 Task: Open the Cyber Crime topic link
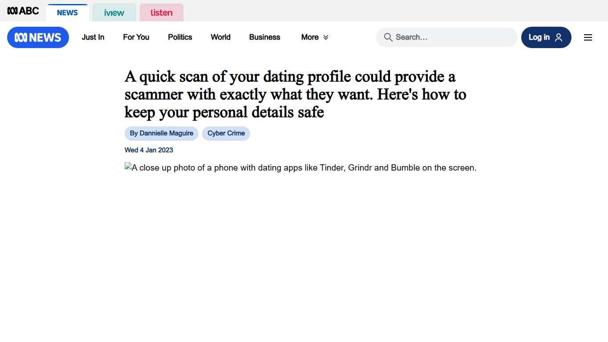[226, 133]
